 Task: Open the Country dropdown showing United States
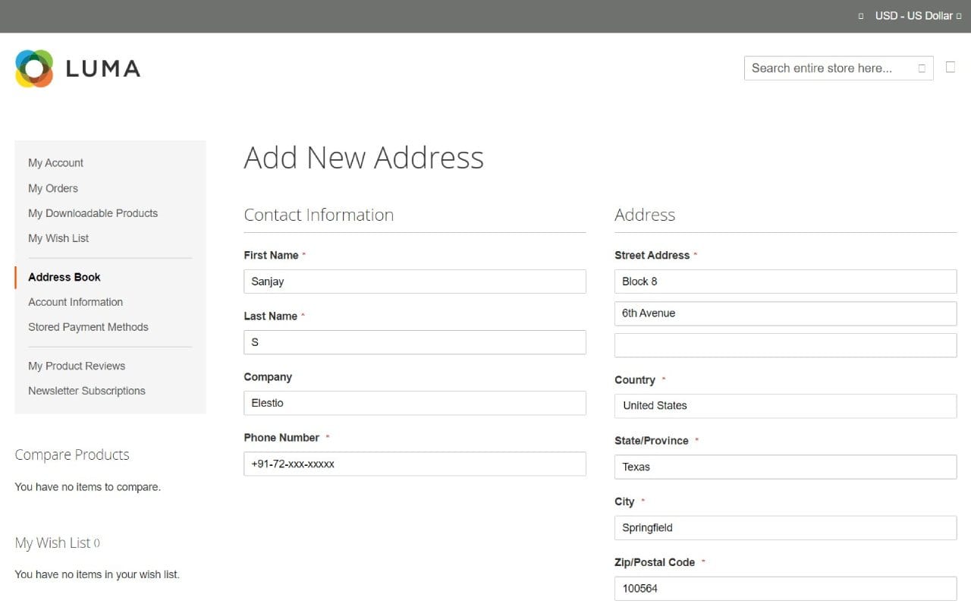(785, 406)
